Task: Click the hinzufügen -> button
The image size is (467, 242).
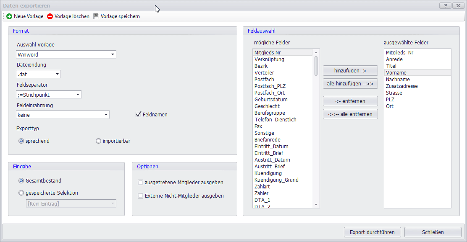Action: click(350, 70)
